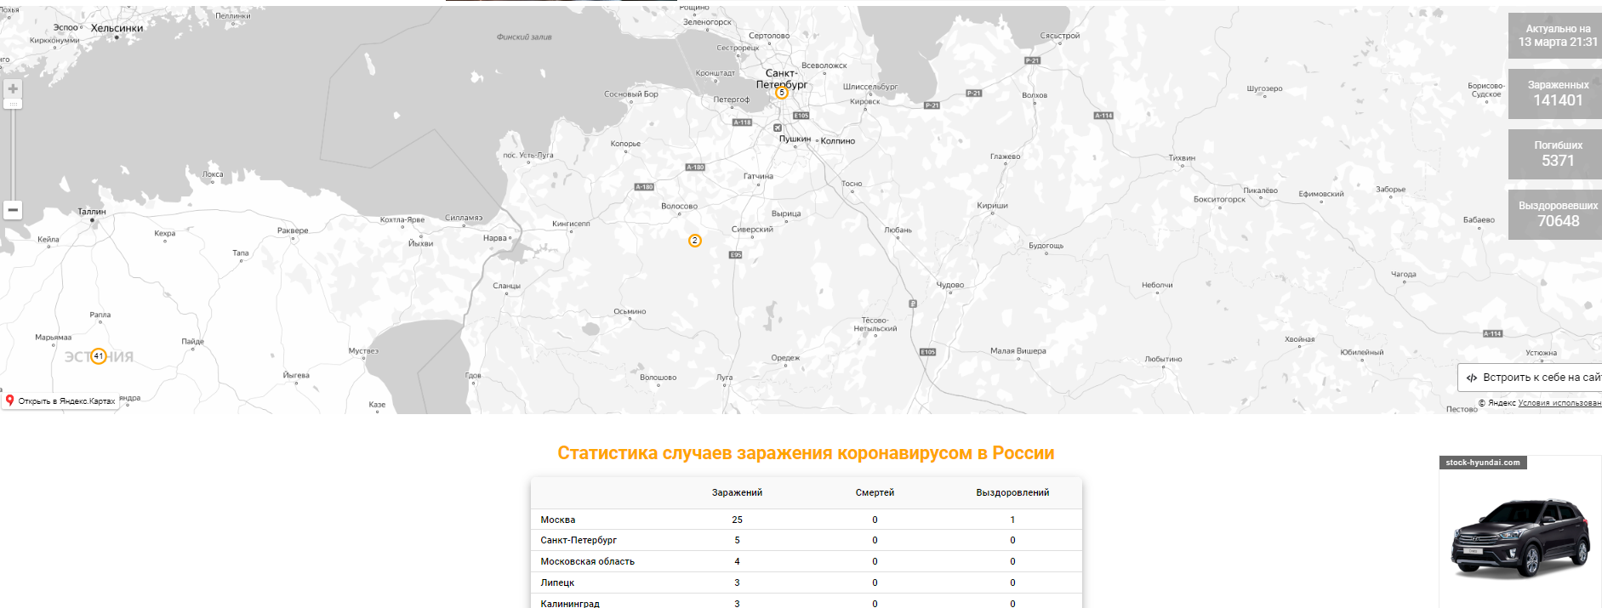Viewport: 1602px width, 608px height.
Task: Select the Калининград table row name
Action: tap(570, 603)
